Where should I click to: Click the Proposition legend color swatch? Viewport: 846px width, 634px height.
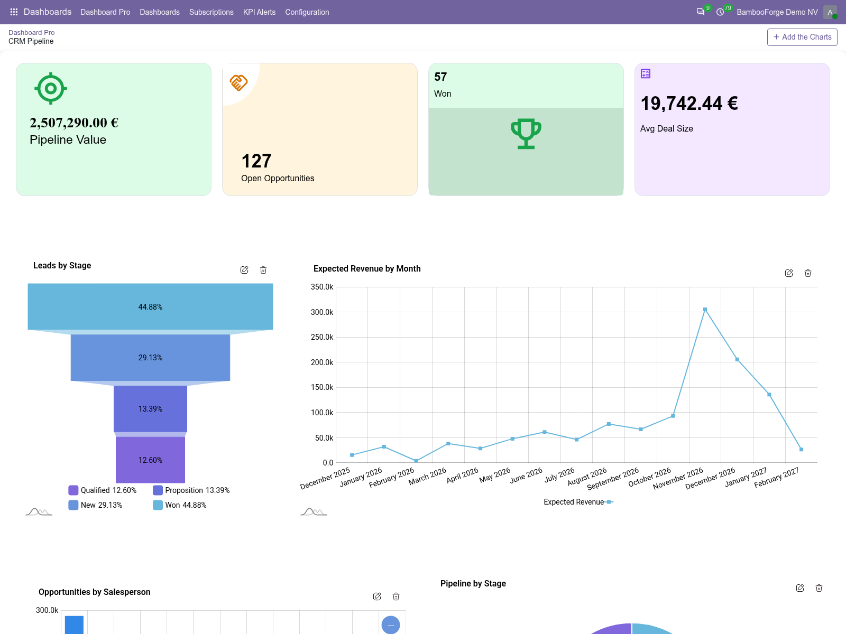[x=158, y=490]
